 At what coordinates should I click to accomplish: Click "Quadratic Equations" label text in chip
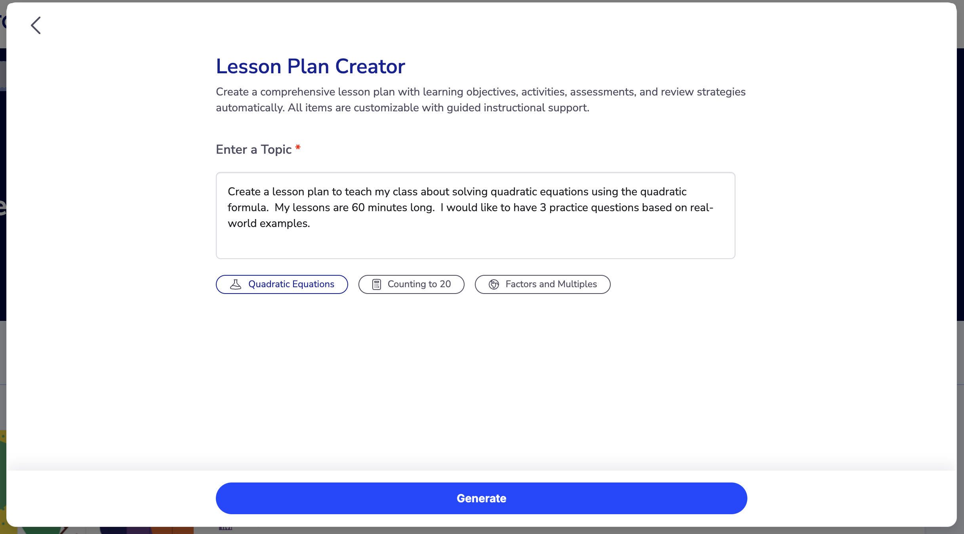291,284
